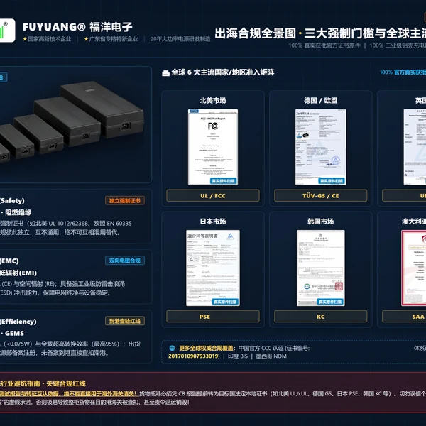Click the ★国家高新技术企业 text

click(47, 39)
